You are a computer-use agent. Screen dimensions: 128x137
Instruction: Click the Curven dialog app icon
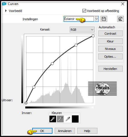coord(4,4)
